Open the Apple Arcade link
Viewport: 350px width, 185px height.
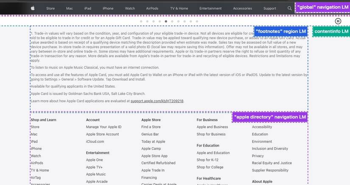[x=97, y=182]
